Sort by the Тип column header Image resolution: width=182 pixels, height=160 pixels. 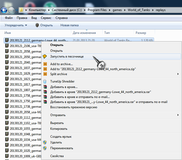(x=107, y=33)
